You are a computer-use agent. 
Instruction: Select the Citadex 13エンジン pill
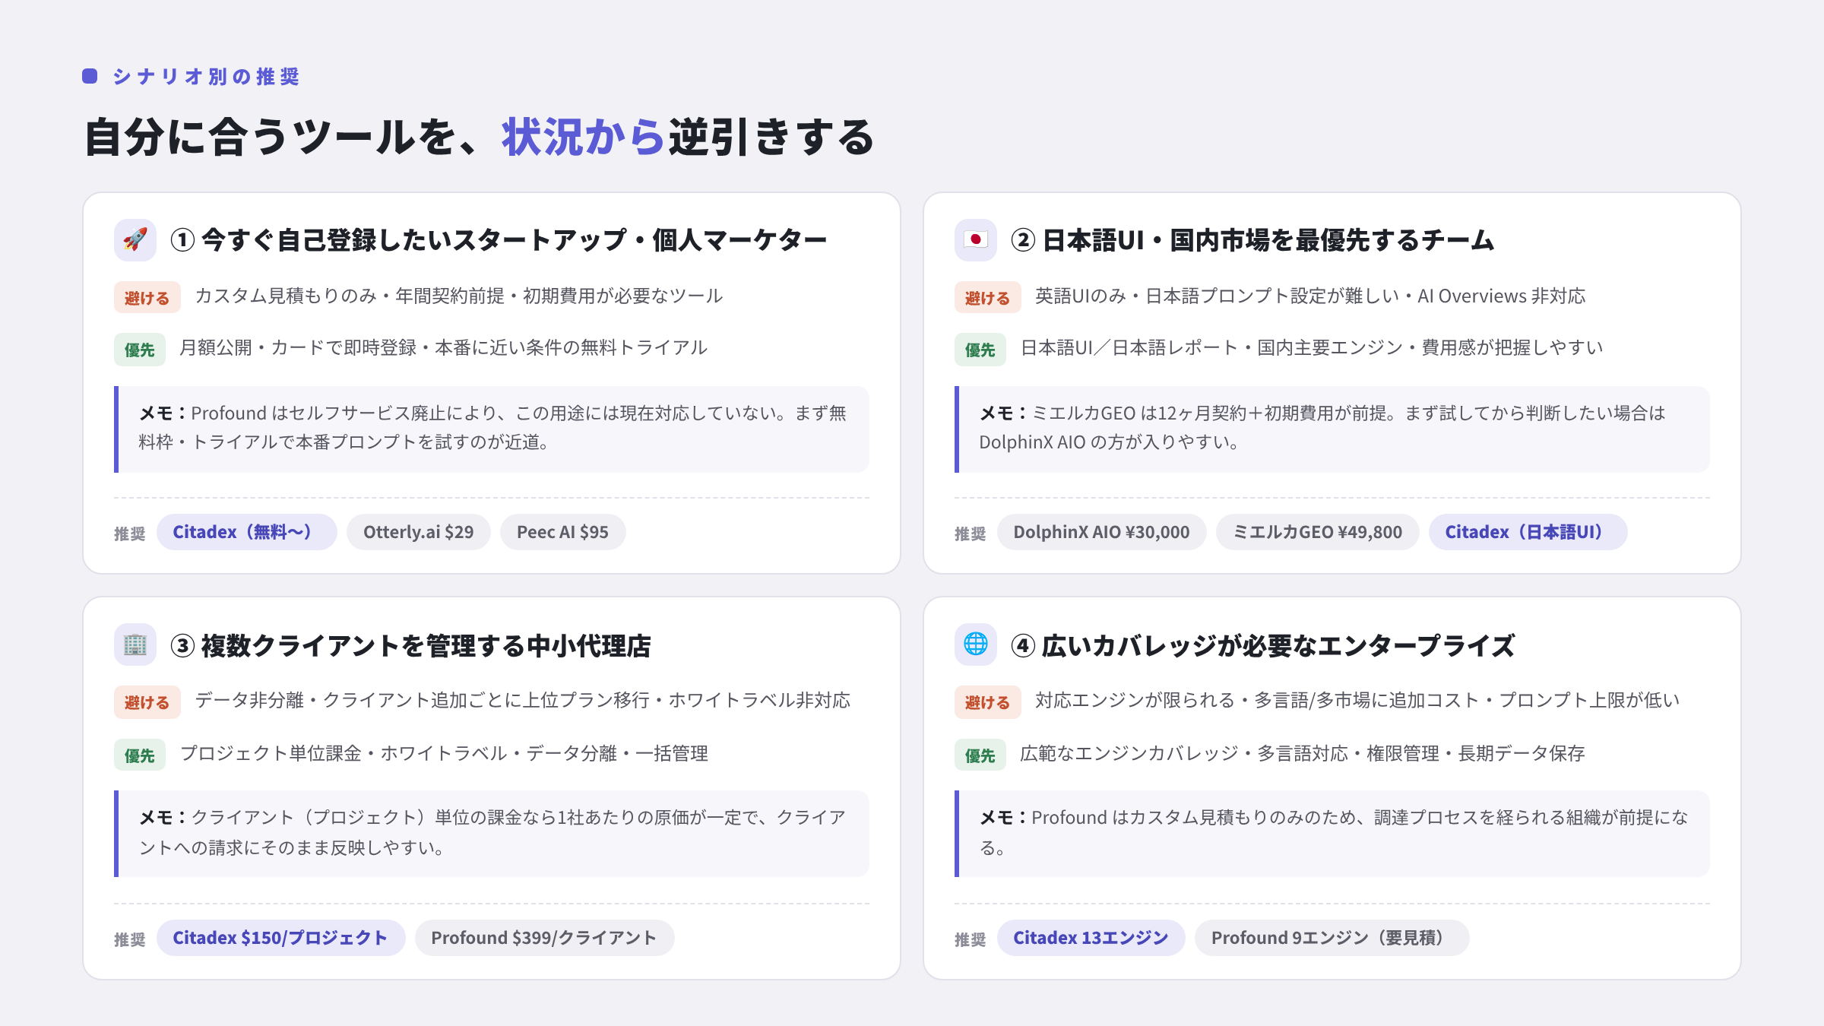[1091, 938]
